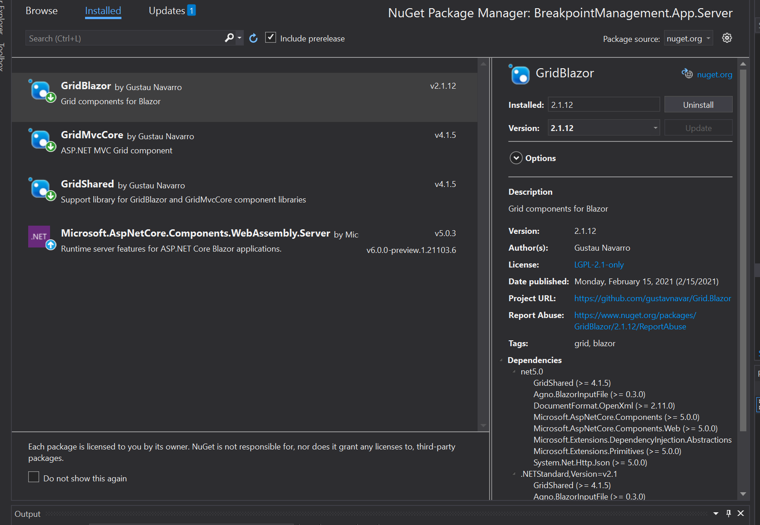The image size is (760, 525).
Task: Collapse the net5.0 dependency group
Action: click(514, 371)
